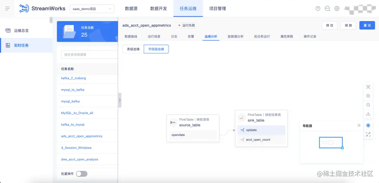Zoom out on lineage graph

[368, 105]
